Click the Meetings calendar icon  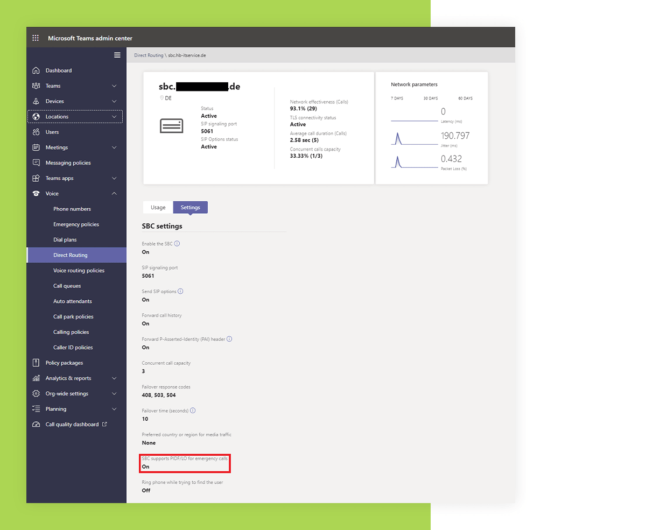coord(36,147)
